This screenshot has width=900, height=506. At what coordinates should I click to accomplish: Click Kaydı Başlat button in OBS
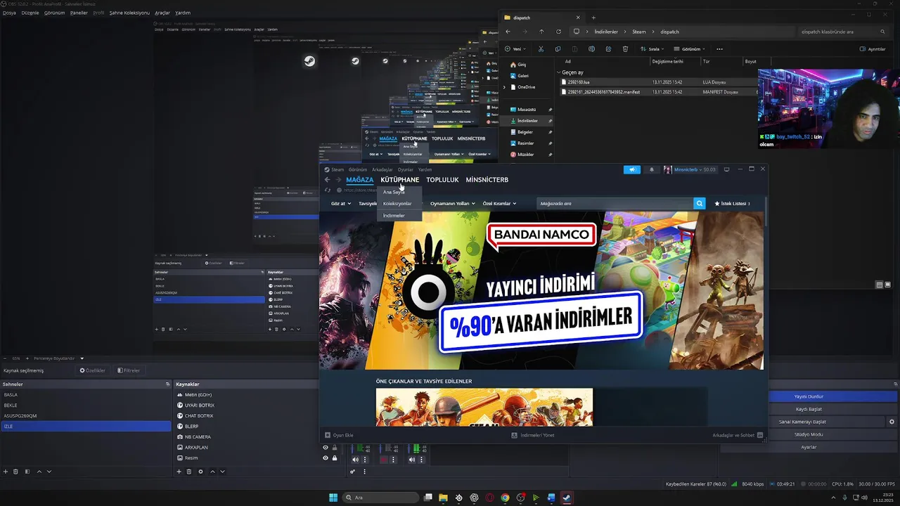tap(809, 409)
